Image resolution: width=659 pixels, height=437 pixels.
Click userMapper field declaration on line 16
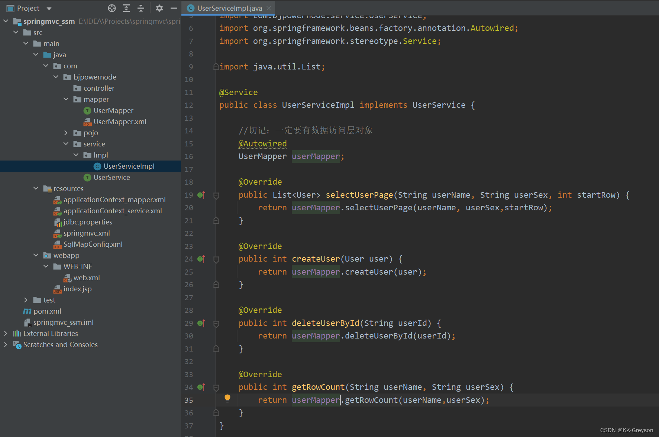pyautogui.click(x=316, y=156)
